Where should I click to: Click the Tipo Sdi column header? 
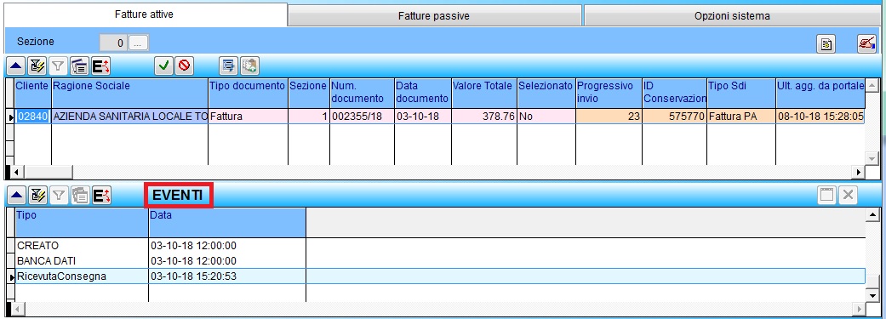click(740, 93)
